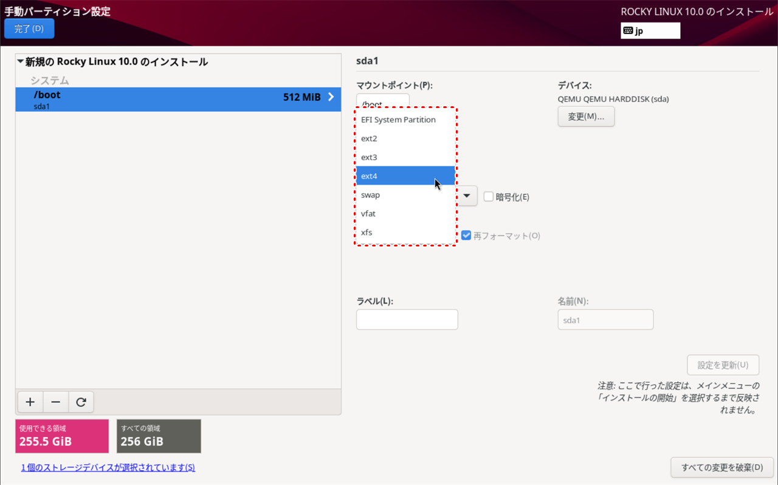
Task: Discard all changes with すべての変更を破棄
Action: pos(722,467)
